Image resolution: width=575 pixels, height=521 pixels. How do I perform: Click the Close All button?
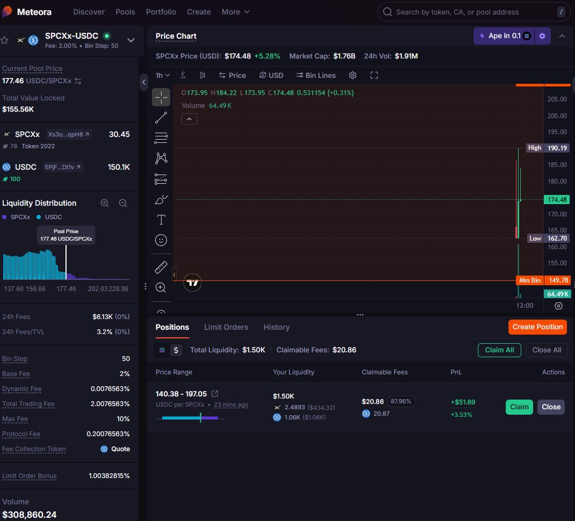click(547, 350)
